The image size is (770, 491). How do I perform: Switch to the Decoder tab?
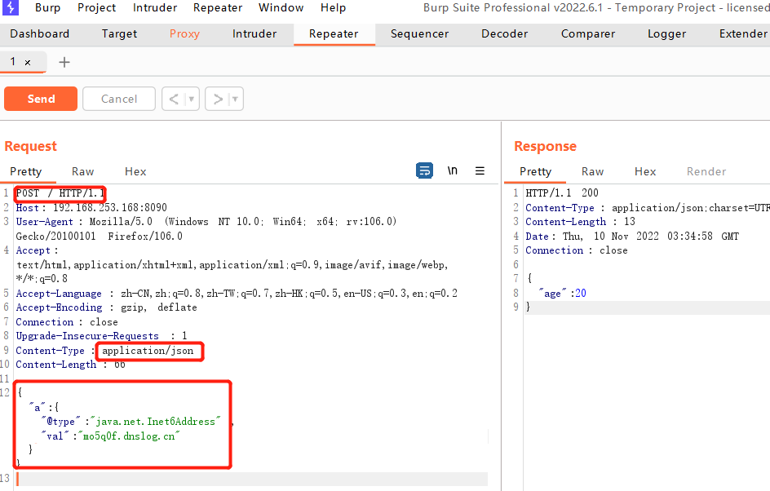coord(504,34)
